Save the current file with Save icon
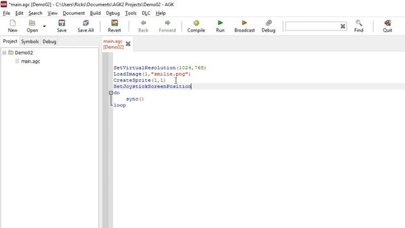Viewport: 405px width, 228px height. click(62, 26)
